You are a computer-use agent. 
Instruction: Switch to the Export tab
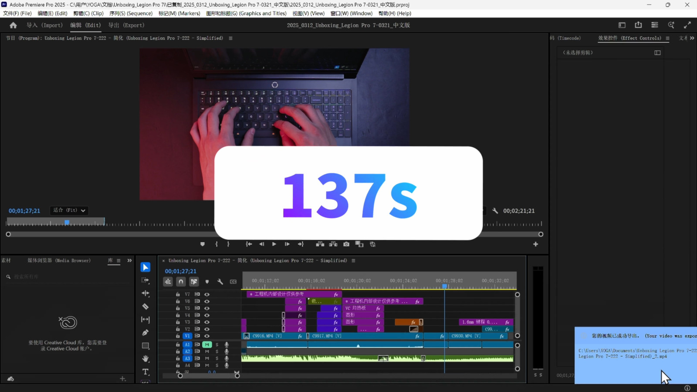click(x=126, y=25)
